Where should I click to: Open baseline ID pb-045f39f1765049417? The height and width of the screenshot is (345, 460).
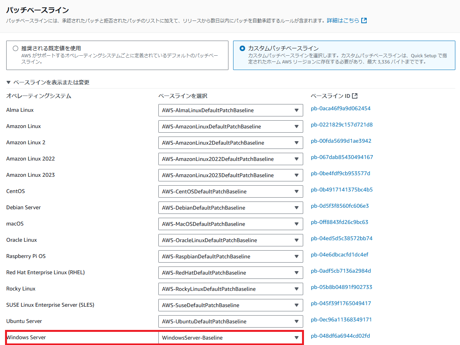click(341, 303)
